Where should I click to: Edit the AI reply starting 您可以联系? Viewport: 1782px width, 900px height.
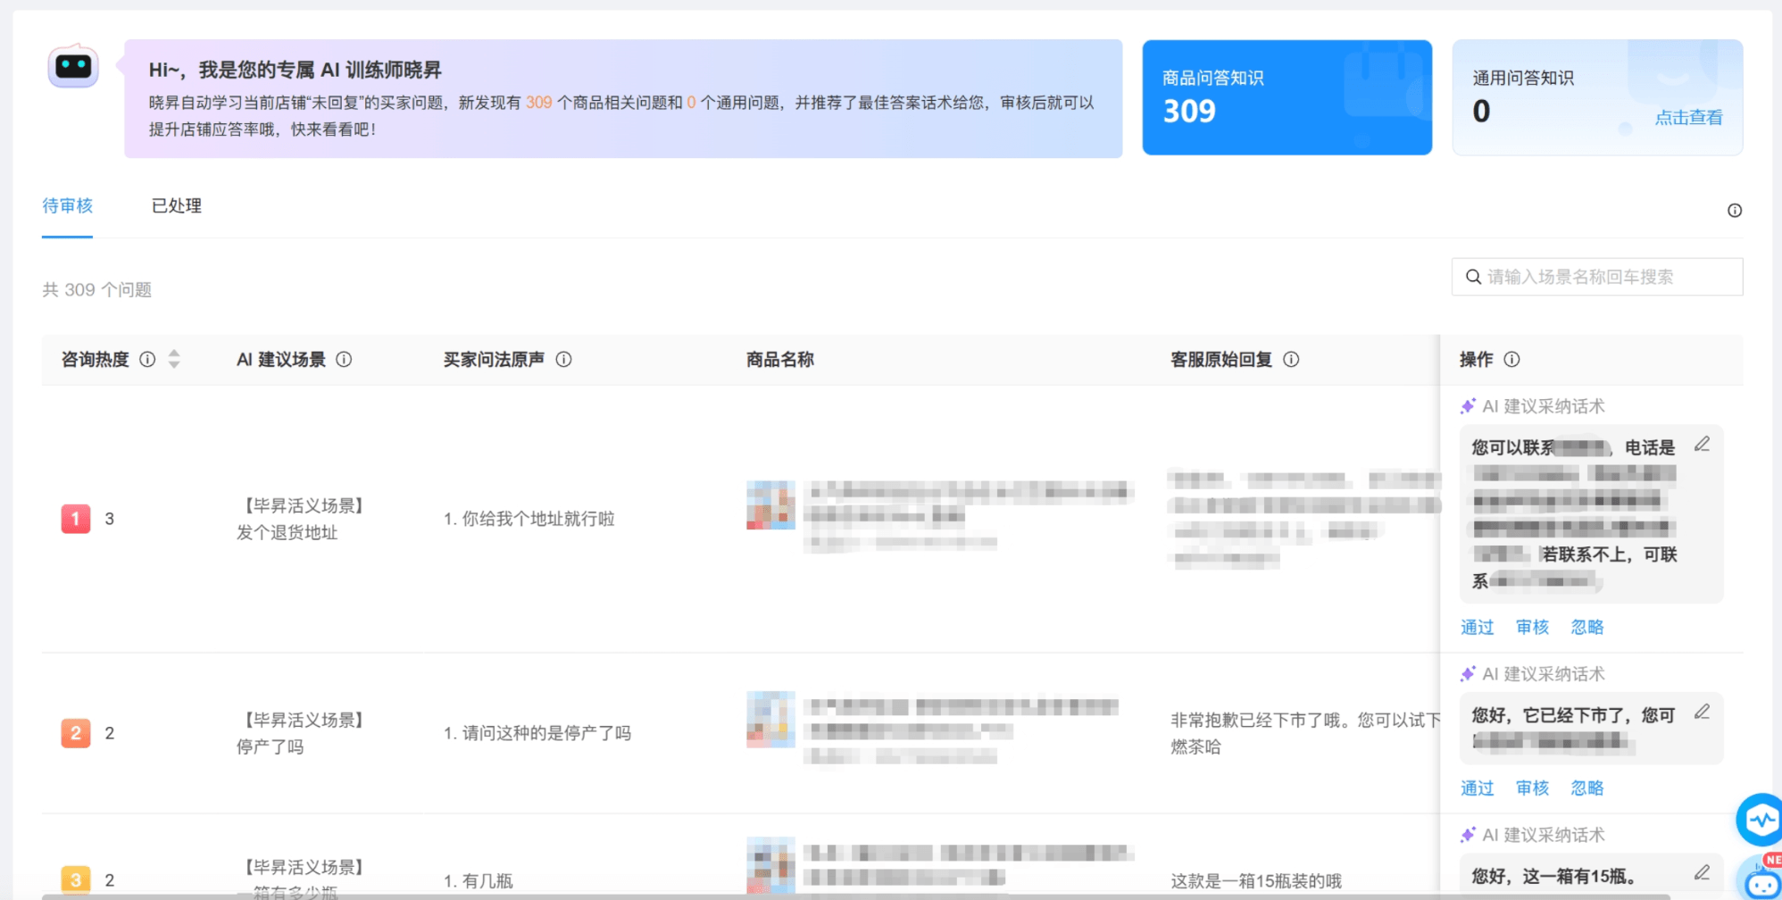tap(1703, 445)
